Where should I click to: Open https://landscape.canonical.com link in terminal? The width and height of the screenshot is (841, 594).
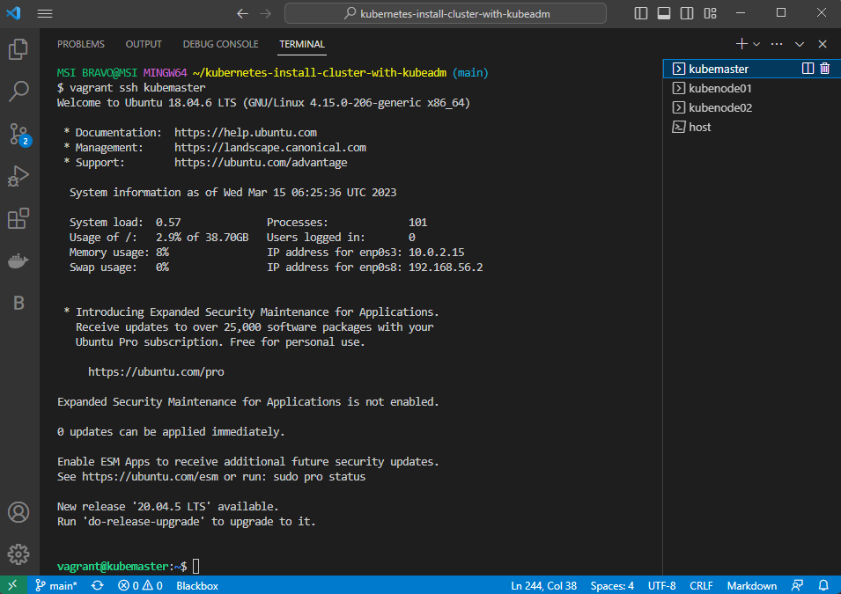(270, 148)
